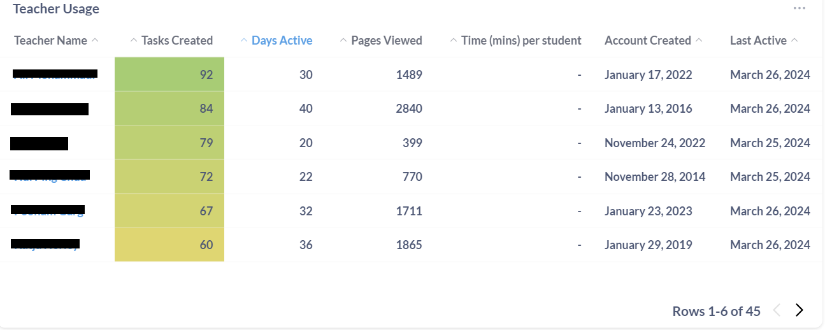Click Account Created column sort arrow
825x330 pixels.
(699, 40)
